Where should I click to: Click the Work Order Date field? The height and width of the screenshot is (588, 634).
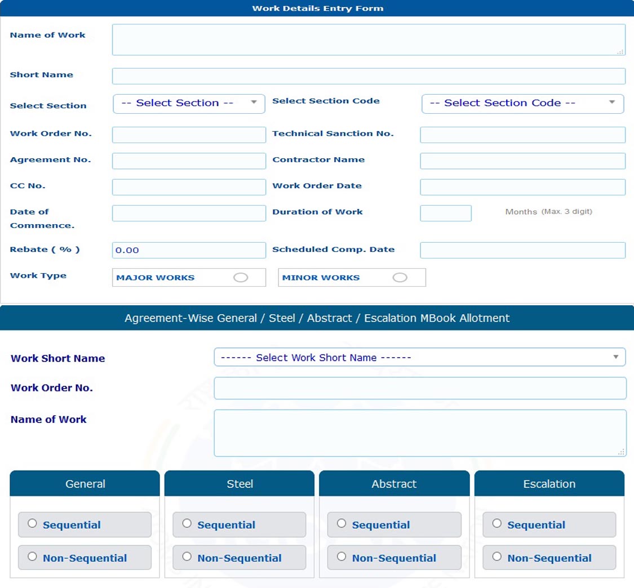(522, 187)
